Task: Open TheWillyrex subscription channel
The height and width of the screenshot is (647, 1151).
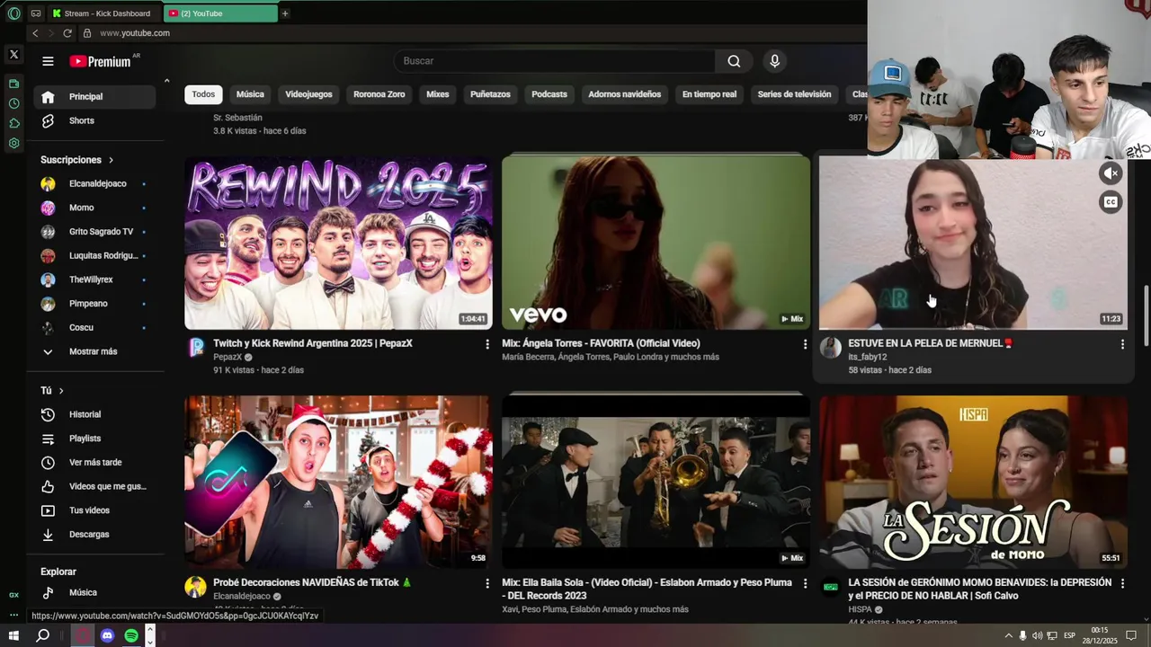Action: (94, 279)
